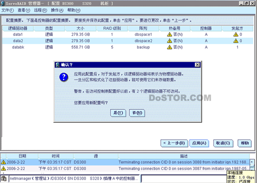This screenshot has width=257, height=183.
Task: Close the 确认 dialog with the X
Action: tap(197, 65)
